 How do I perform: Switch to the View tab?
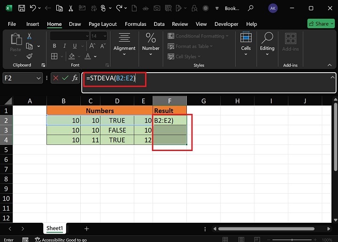coord(201,24)
